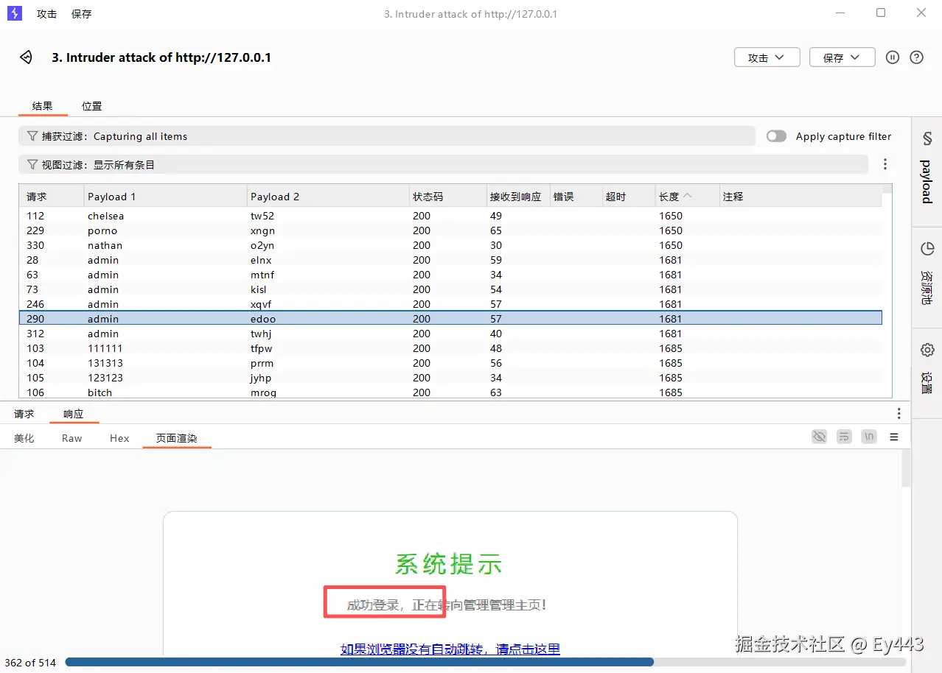Open response viewer hamburger menu
Viewport: 942px width, 673px height.
(x=894, y=437)
